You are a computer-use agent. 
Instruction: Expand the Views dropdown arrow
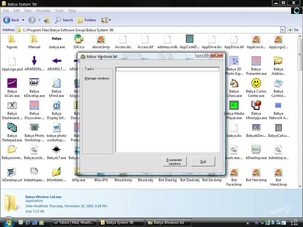tap(110, 20)
